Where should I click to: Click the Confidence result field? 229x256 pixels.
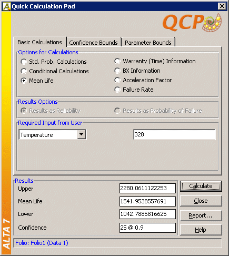pyautogui.click(x=147, y=228)
